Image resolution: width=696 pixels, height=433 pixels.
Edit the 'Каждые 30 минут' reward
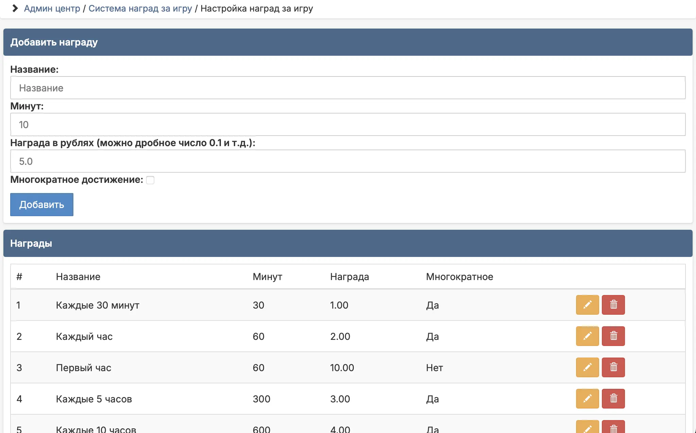point(587,305)
